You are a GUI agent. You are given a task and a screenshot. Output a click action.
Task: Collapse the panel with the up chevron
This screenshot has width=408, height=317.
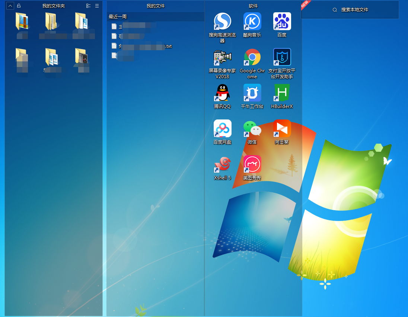click(10, 6)
